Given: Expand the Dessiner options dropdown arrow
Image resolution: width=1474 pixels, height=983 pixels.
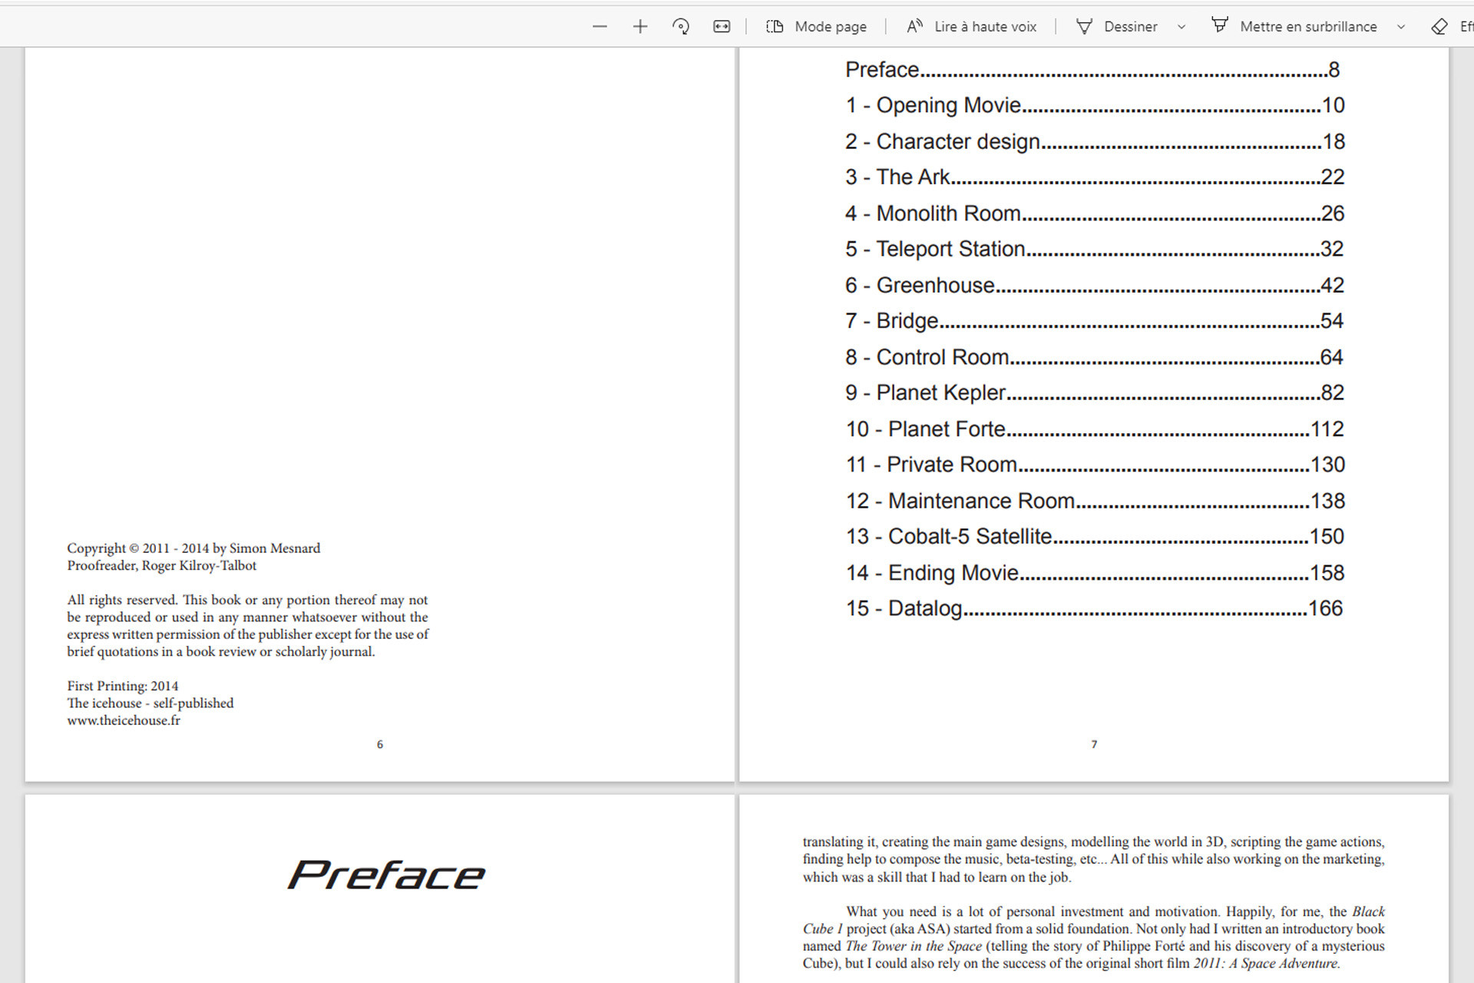Looking at the screenshot, I should tap(1182, 27).
